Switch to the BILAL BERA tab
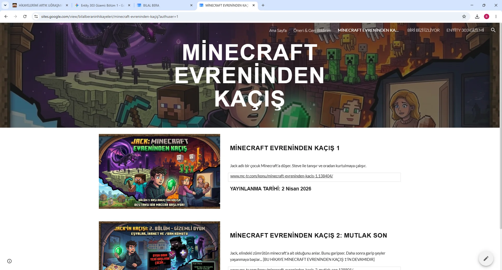The height and width of the screenshot is (270, 502). pos(162,5)
